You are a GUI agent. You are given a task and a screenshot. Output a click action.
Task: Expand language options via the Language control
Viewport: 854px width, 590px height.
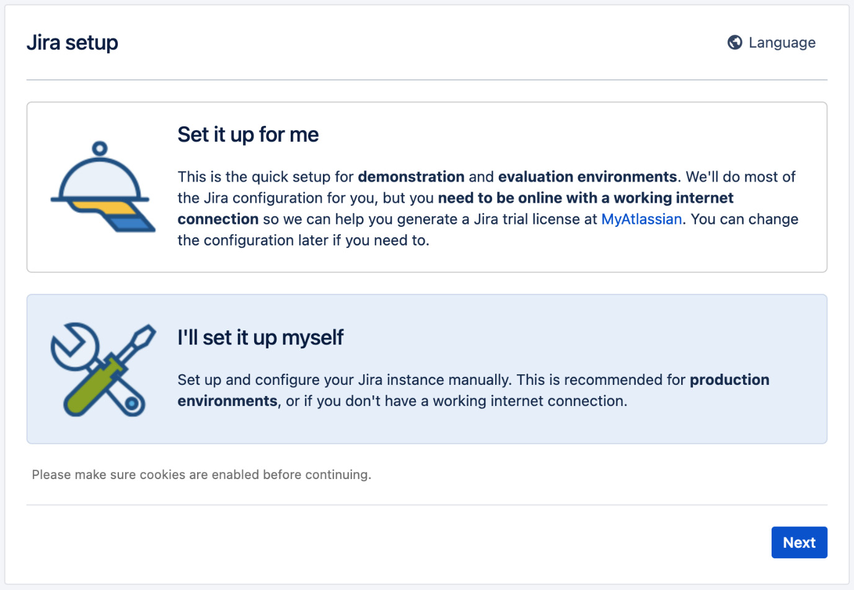click(x=771, y=42)
